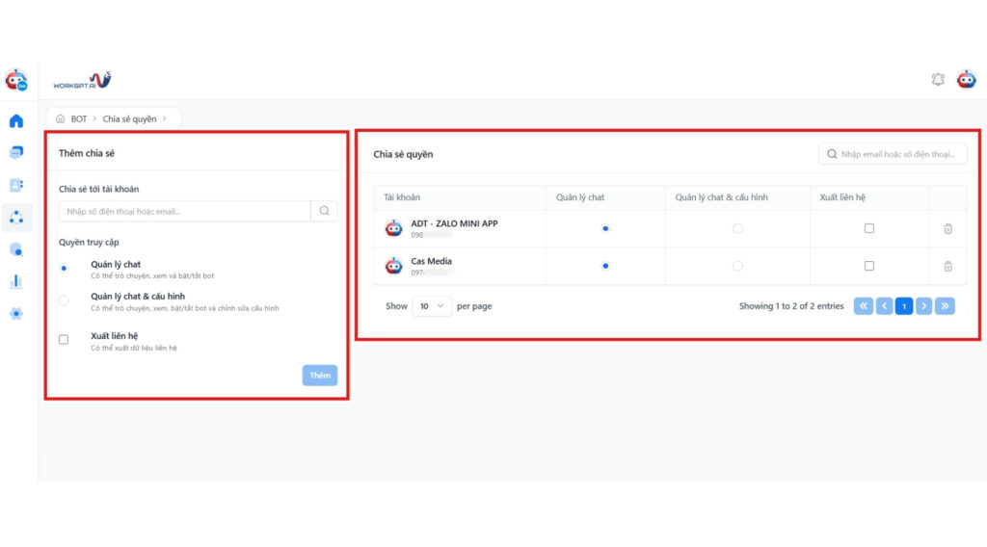Open the settings gear icon in sidebar
This screenshot has height=547, width=987.
[16, 313]
